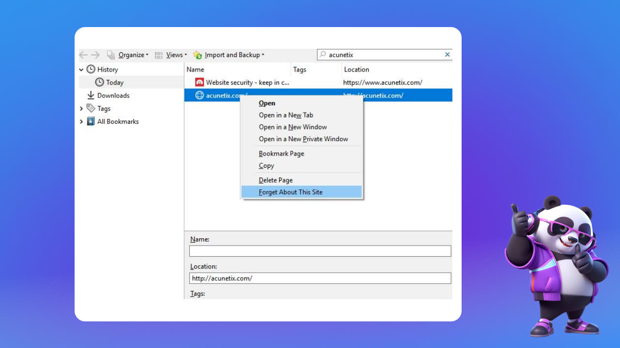Expand the Tags tree node
This screenshot has width=620, height=348.
(81, 109)
